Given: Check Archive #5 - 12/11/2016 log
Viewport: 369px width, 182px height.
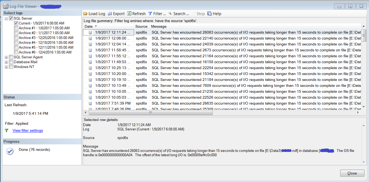Looking at the screenshot, I should [x=16, y=48].
